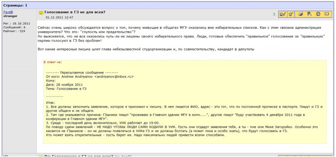The height and width of the screenshot is (157, 336).
Task: Click the book icon before post title
Action: (x=41, y=13)
